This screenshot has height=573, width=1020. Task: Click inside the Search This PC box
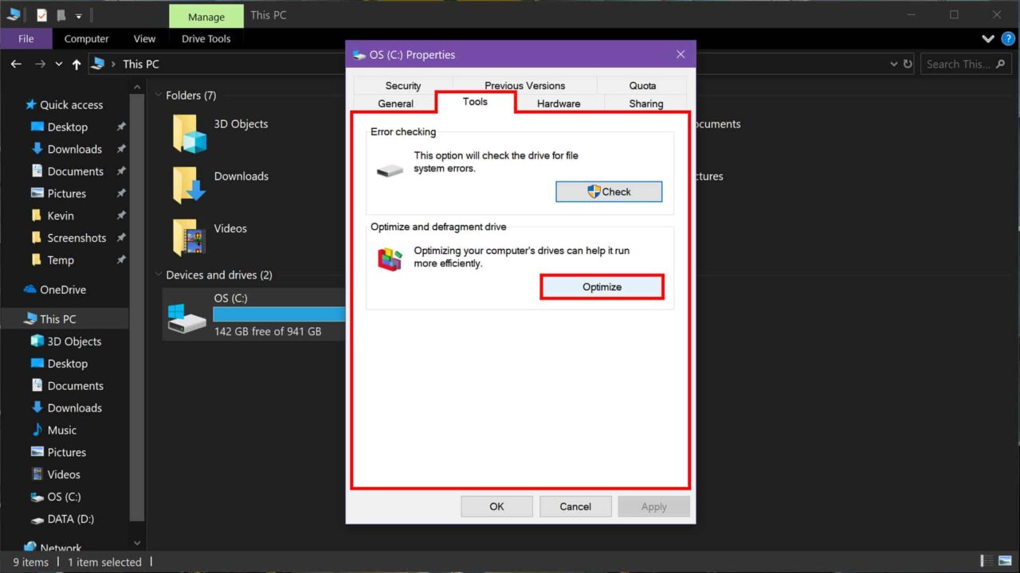coord(964,64)
